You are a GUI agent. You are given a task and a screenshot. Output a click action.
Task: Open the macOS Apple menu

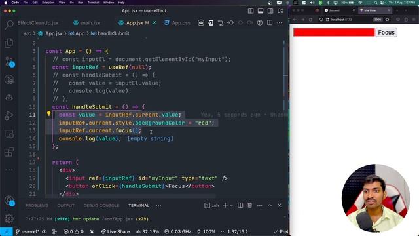pyautogui.click(x=6, y=3)
